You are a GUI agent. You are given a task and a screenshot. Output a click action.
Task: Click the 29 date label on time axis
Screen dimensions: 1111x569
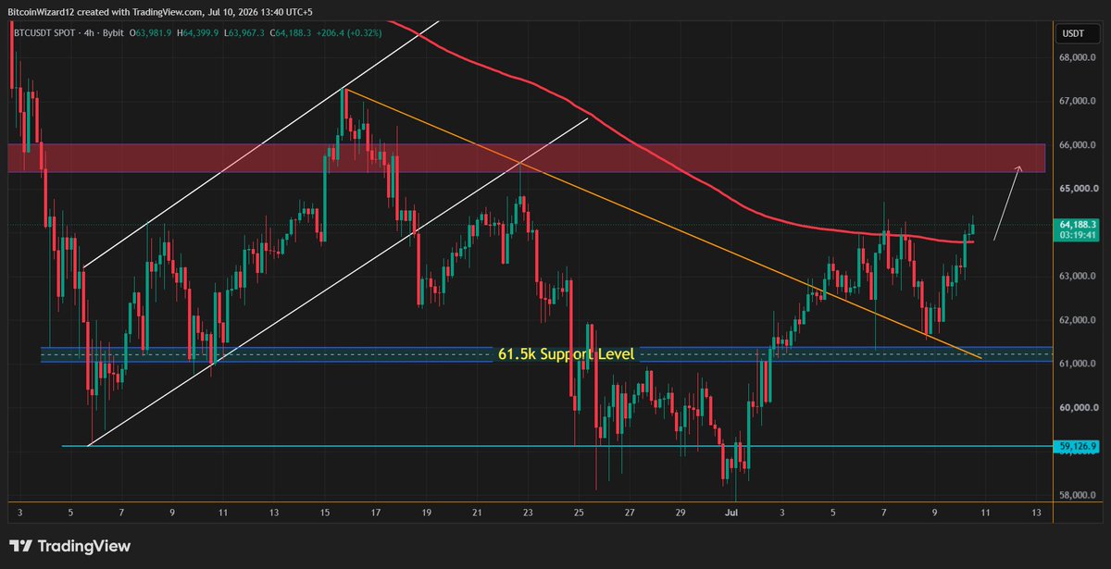pos(680,512)
